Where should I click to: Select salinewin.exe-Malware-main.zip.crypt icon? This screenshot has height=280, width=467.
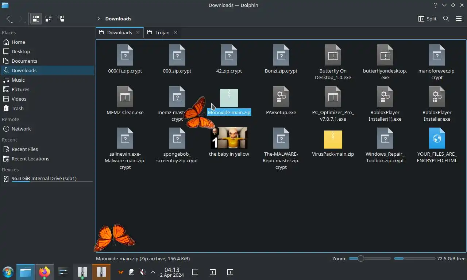[x=125, y=138]
